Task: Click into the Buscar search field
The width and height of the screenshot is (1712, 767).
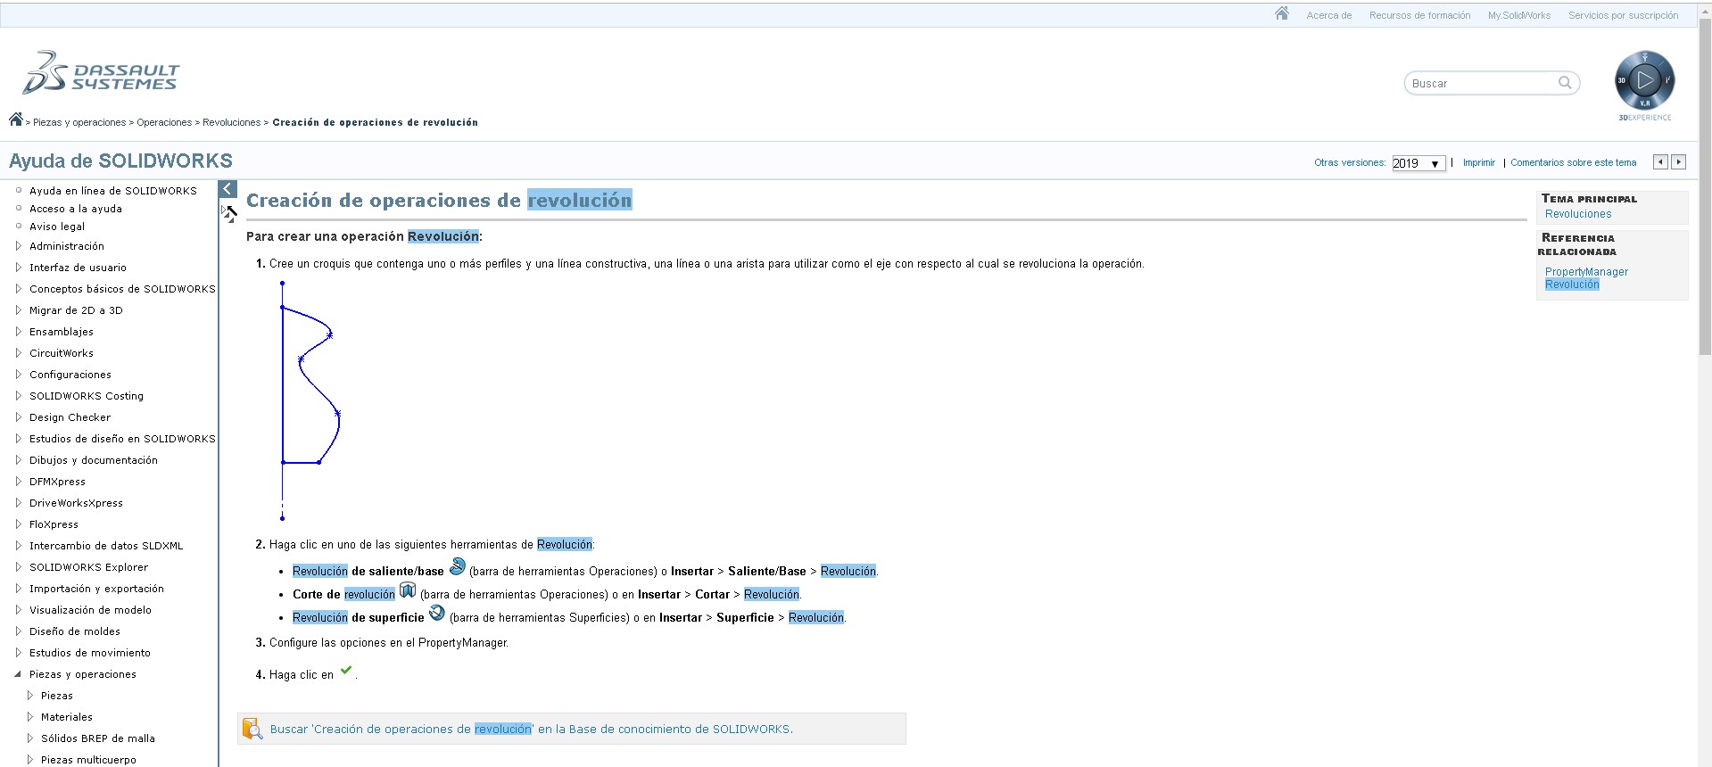Action: click(1481, 83)
